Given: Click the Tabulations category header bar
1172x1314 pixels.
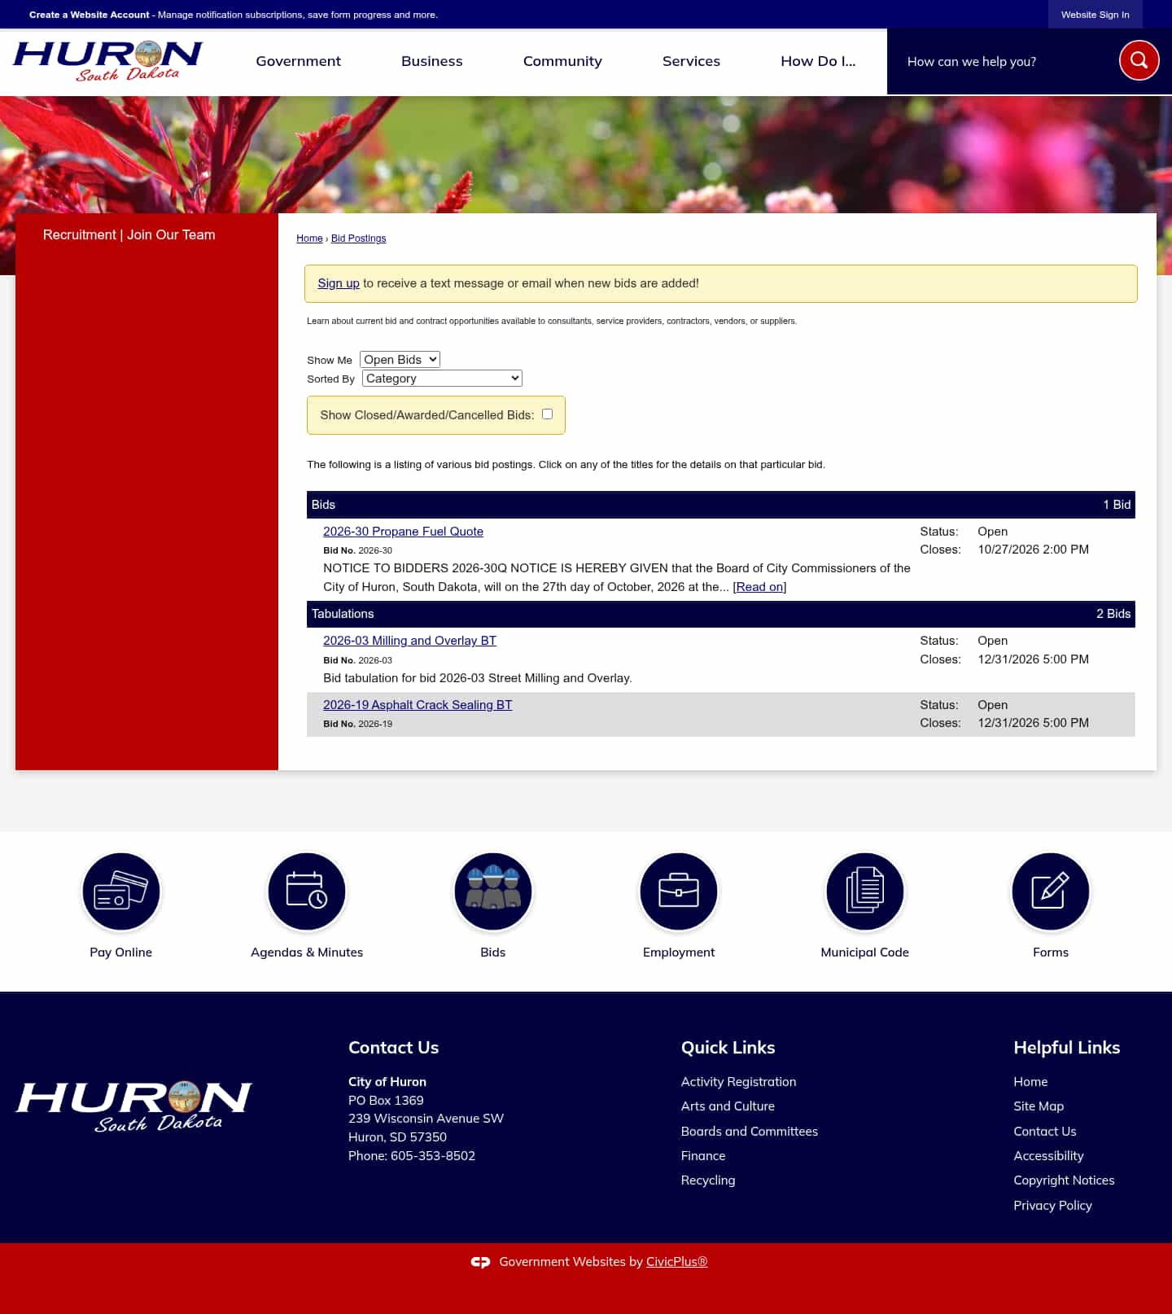Looking at the screenshot, I should tap(720, 614).
